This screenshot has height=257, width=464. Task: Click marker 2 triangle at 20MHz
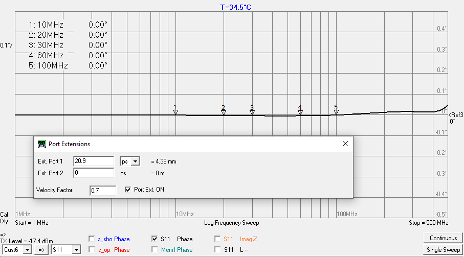point(224,112)
